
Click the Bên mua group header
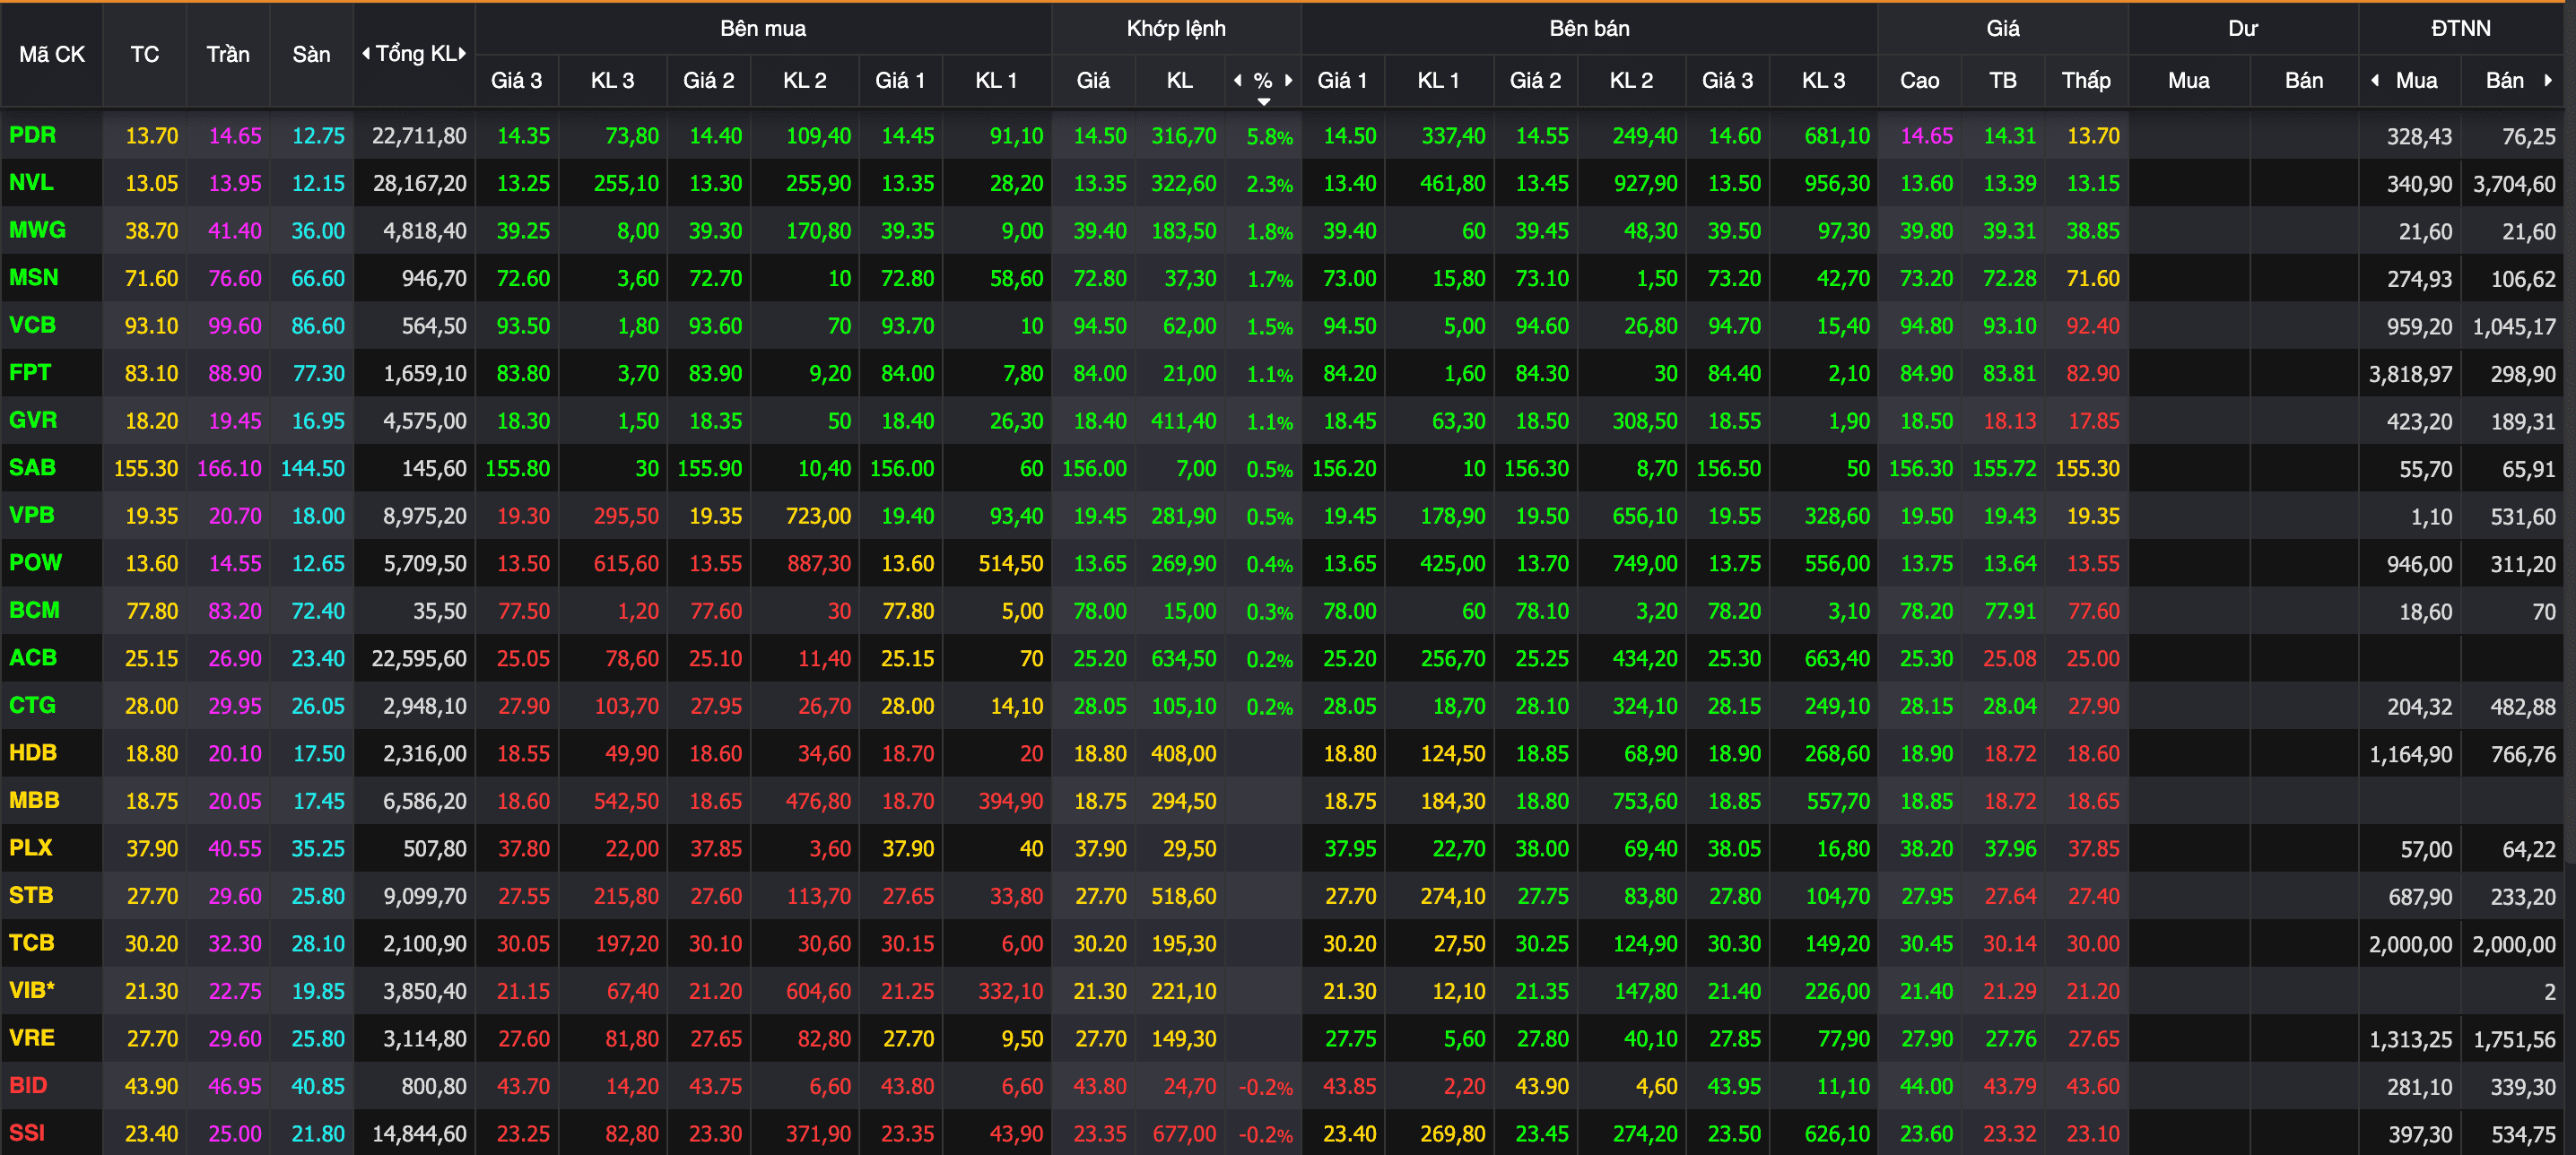pyautogui.click(x=763, y=28)
